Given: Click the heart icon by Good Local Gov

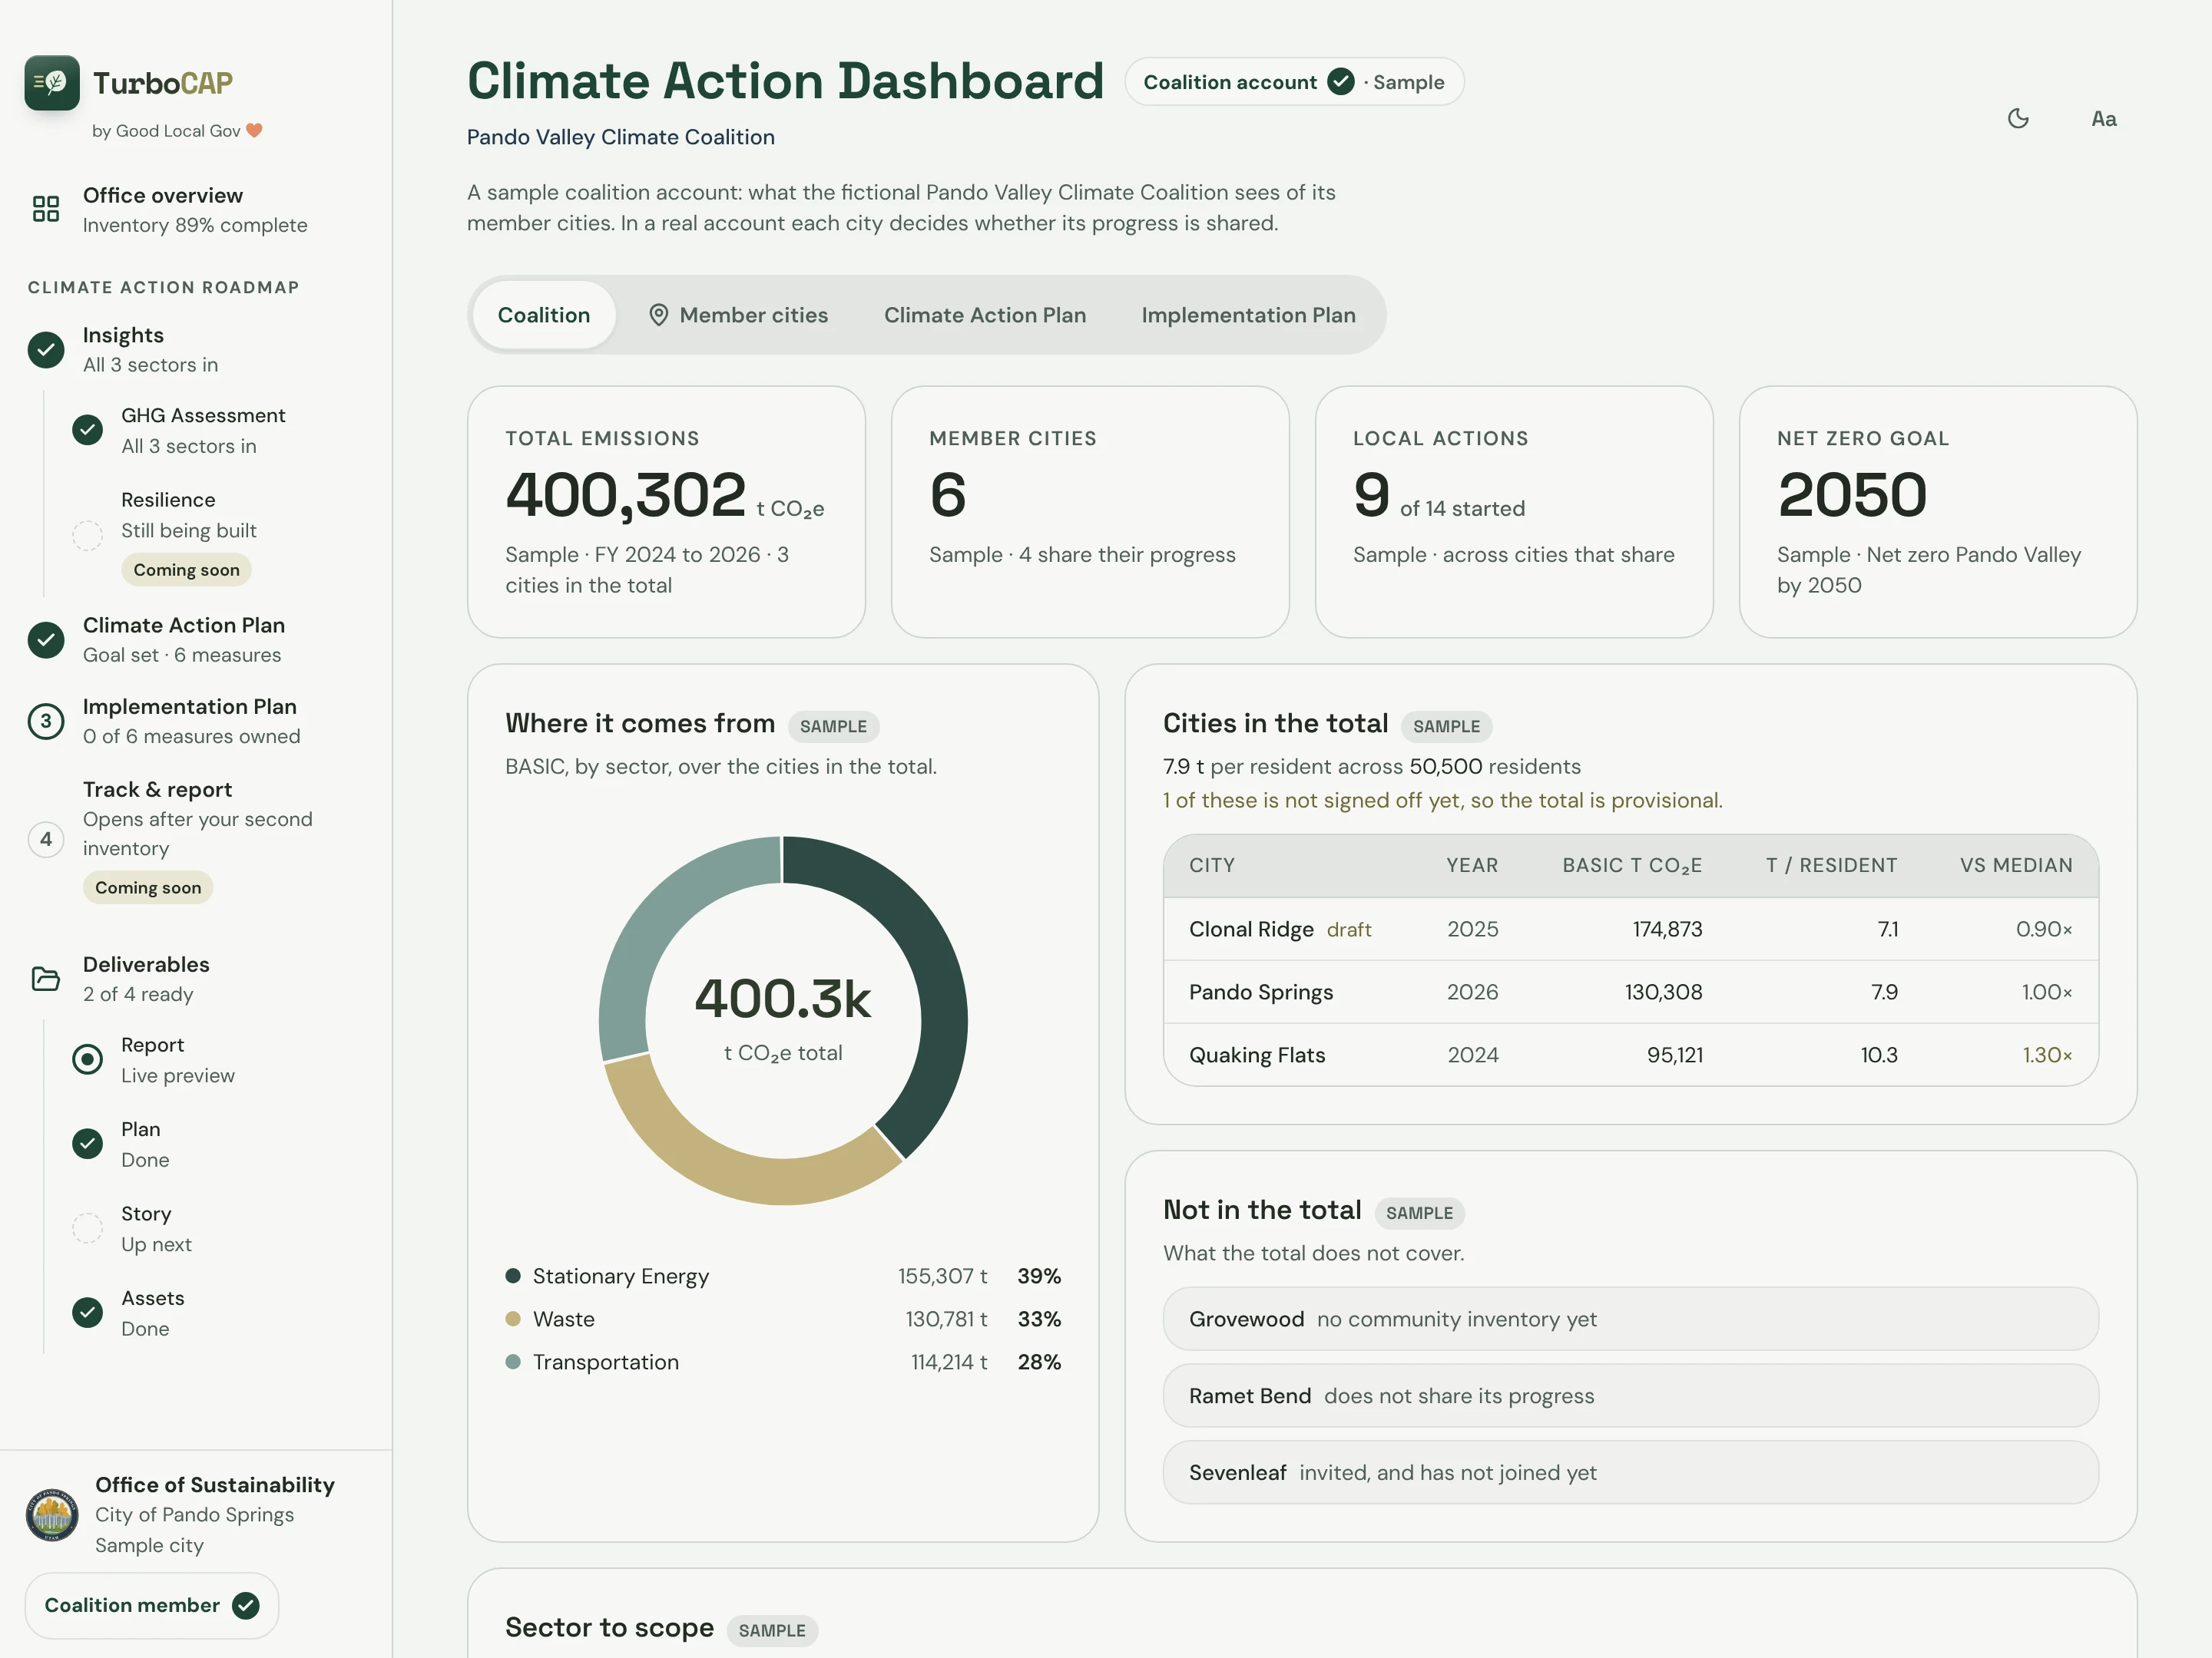Looking at the screenshot, I should coord(255,131).
